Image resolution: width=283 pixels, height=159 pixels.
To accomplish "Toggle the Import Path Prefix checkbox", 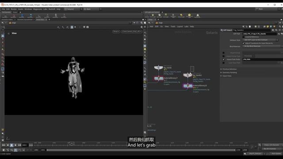I will [x=223, y=59].
